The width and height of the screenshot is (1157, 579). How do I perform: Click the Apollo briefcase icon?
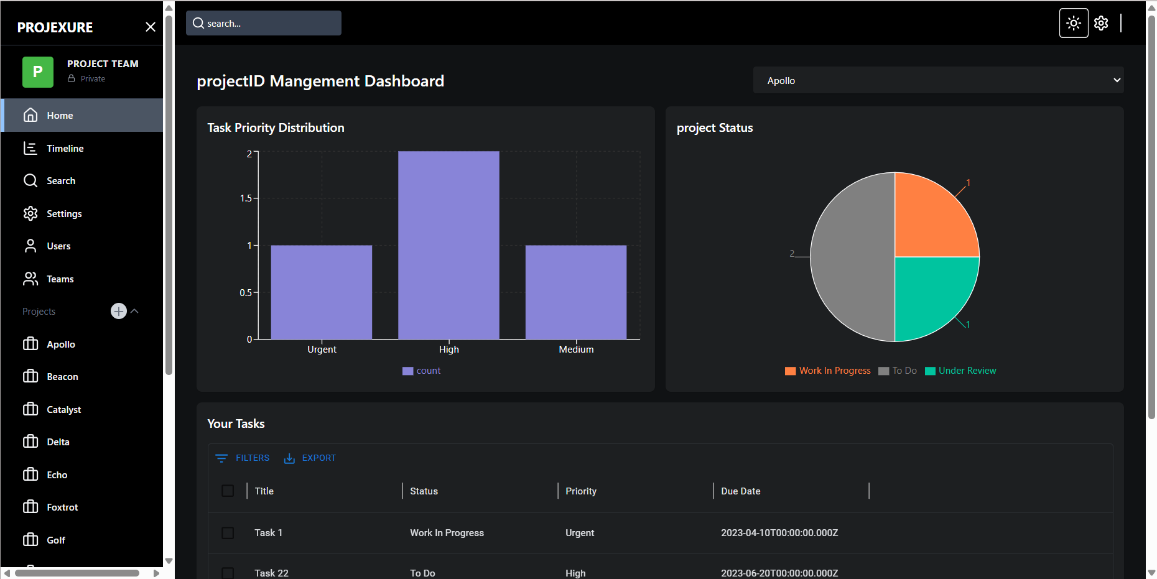pos(30,344)
